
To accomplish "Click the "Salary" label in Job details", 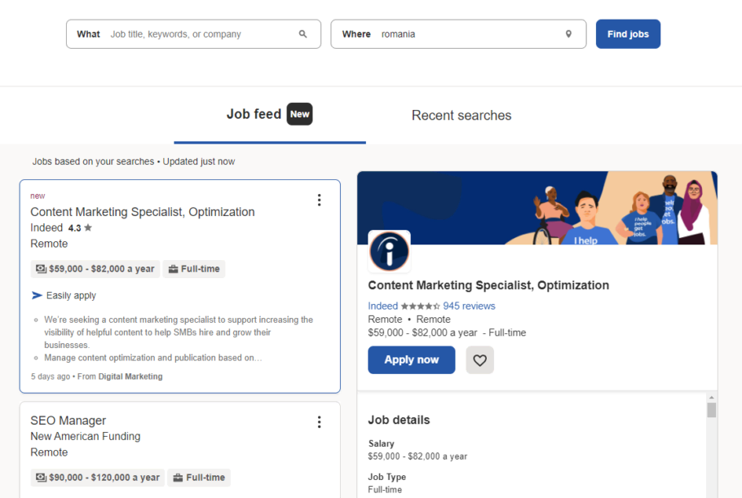I will point(381,443).
